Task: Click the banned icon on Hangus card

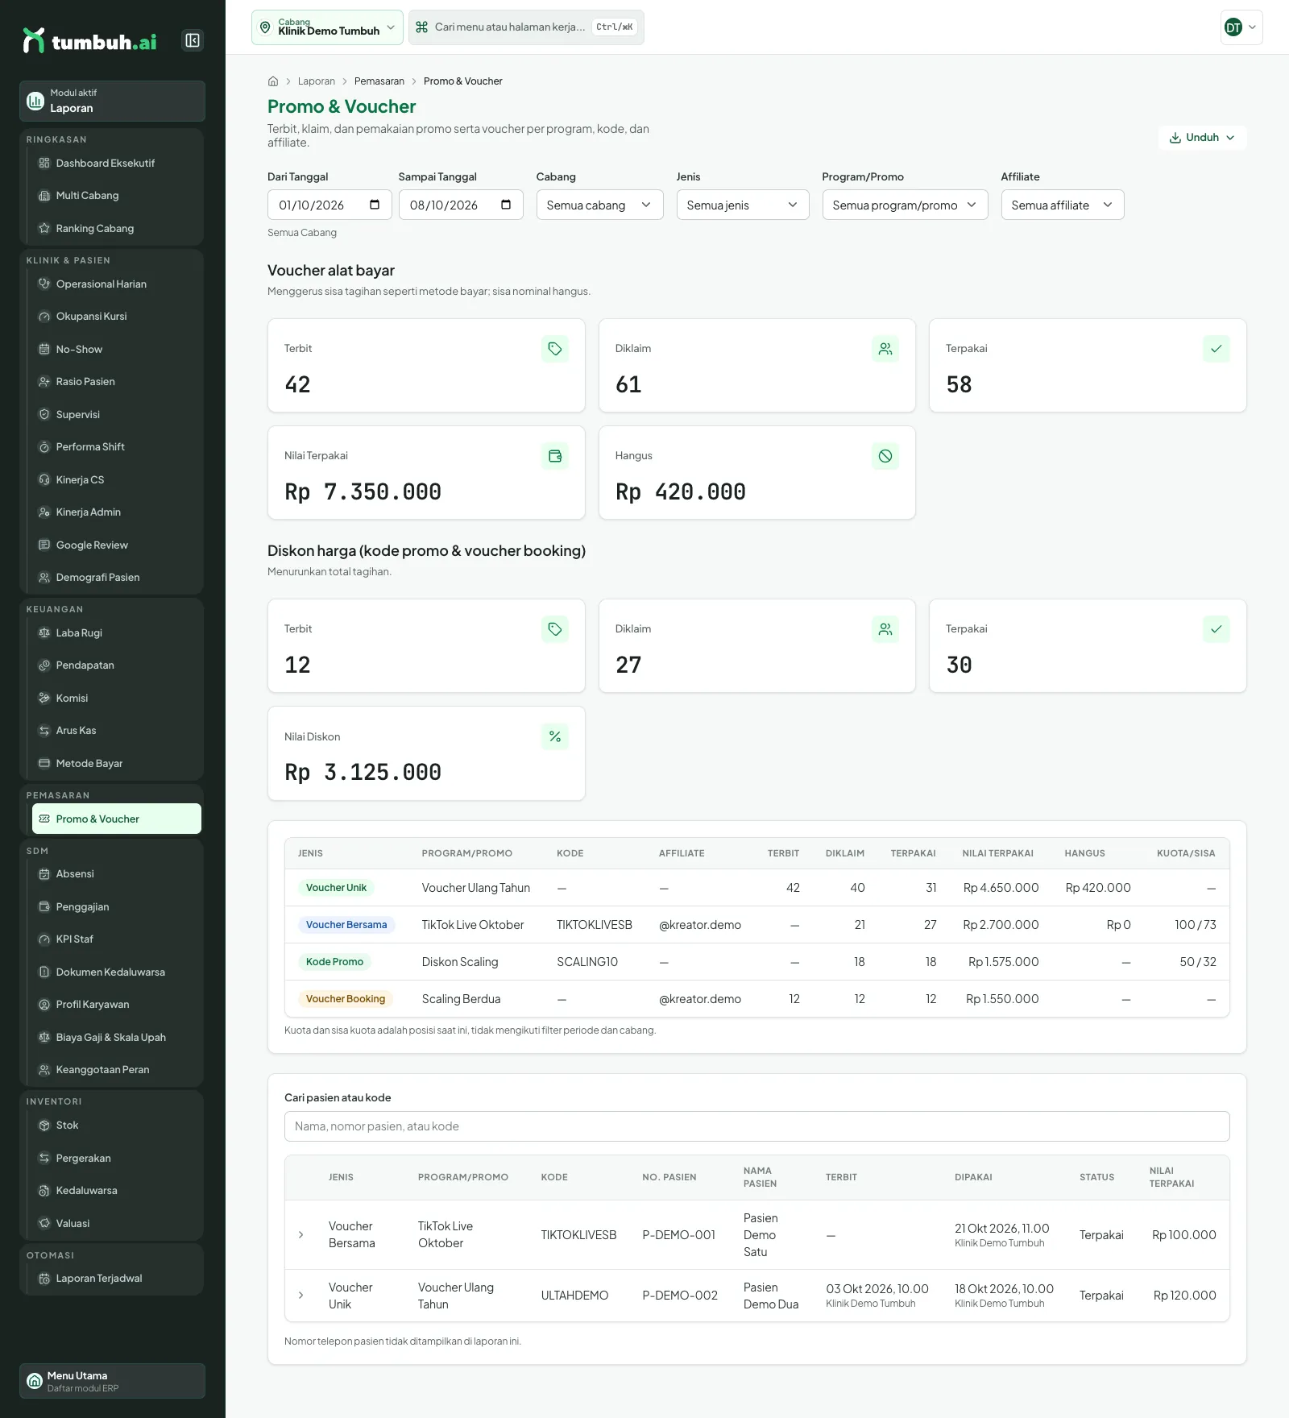Action: tap(885, 456)
